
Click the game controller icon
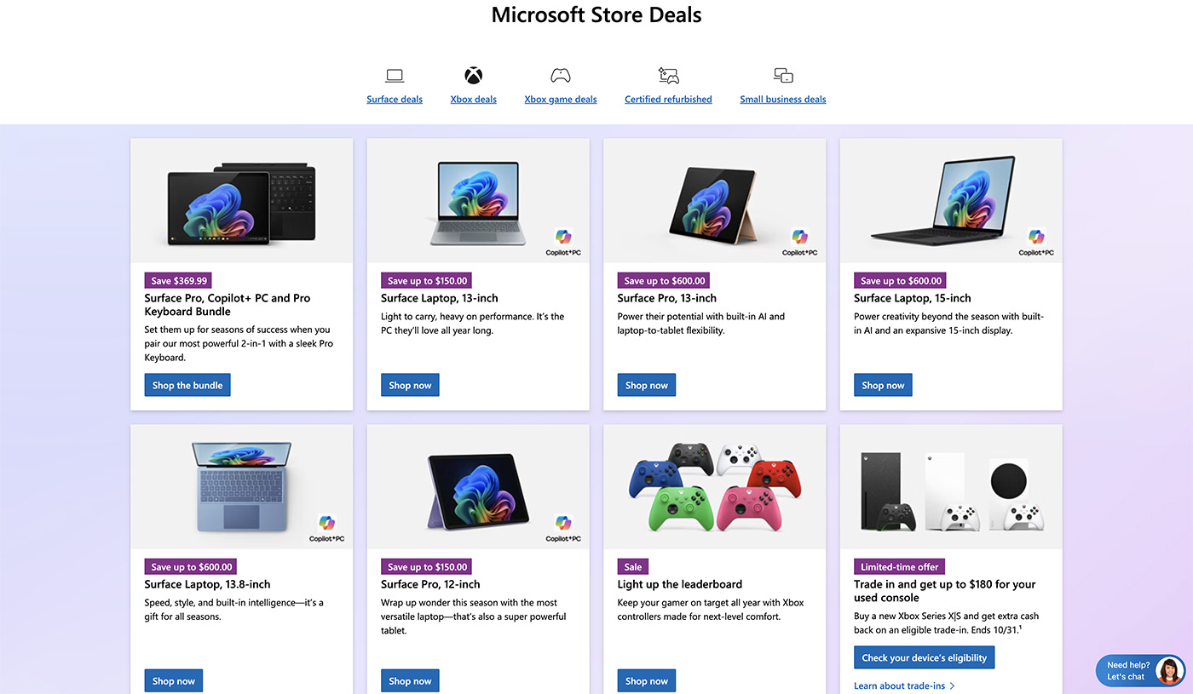[x=560, y=76]
